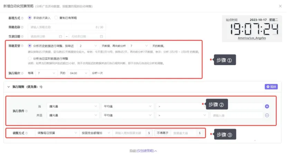Focus the 策略名称 input field
This screenshot has width=287, height=158.
pyautogui.click(x=67, y=27)
